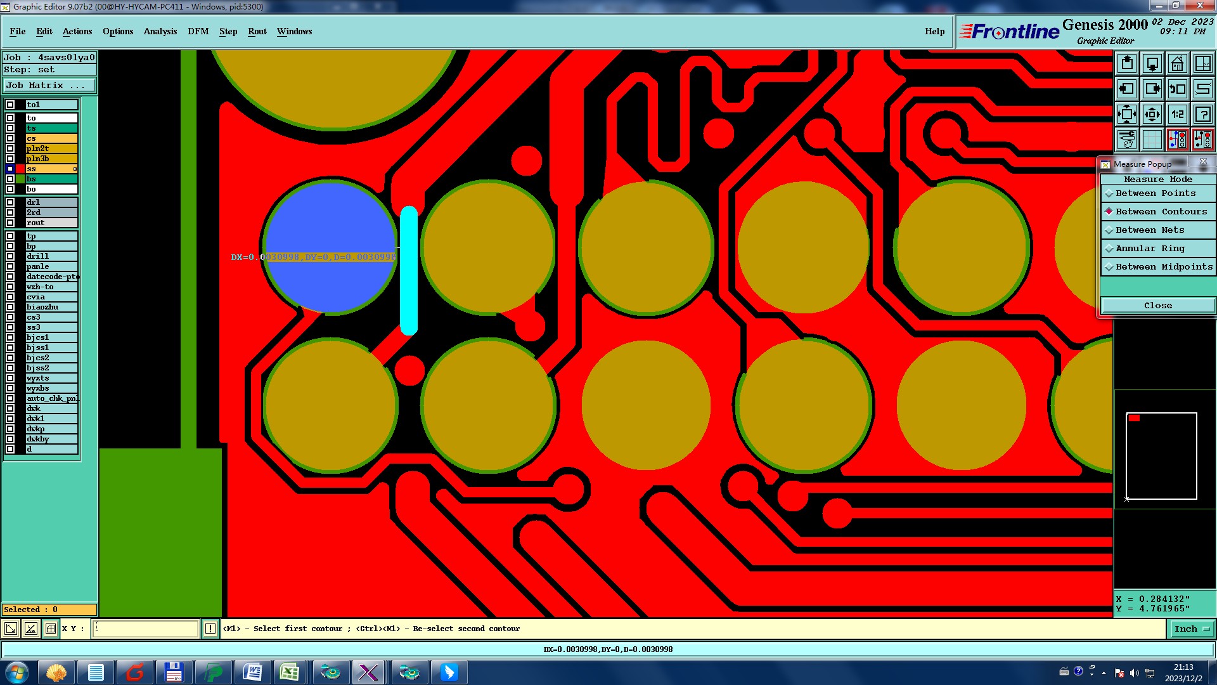The width and height of the screenshot is (1217, 685).
Task: Open the Job Matrix selector
Action: click(x=49, y=85)
